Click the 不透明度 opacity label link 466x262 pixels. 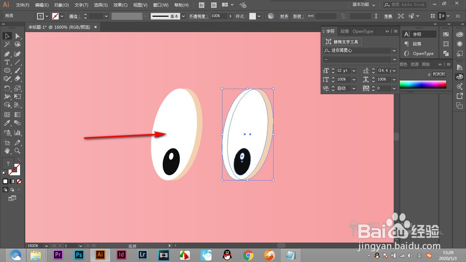click(199, 16)
